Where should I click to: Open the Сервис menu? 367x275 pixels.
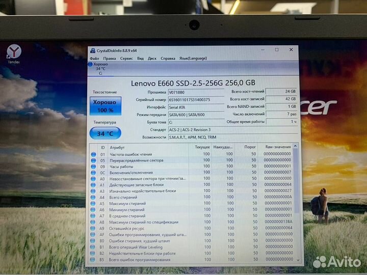pyautogui.click(x=126, y=58)
